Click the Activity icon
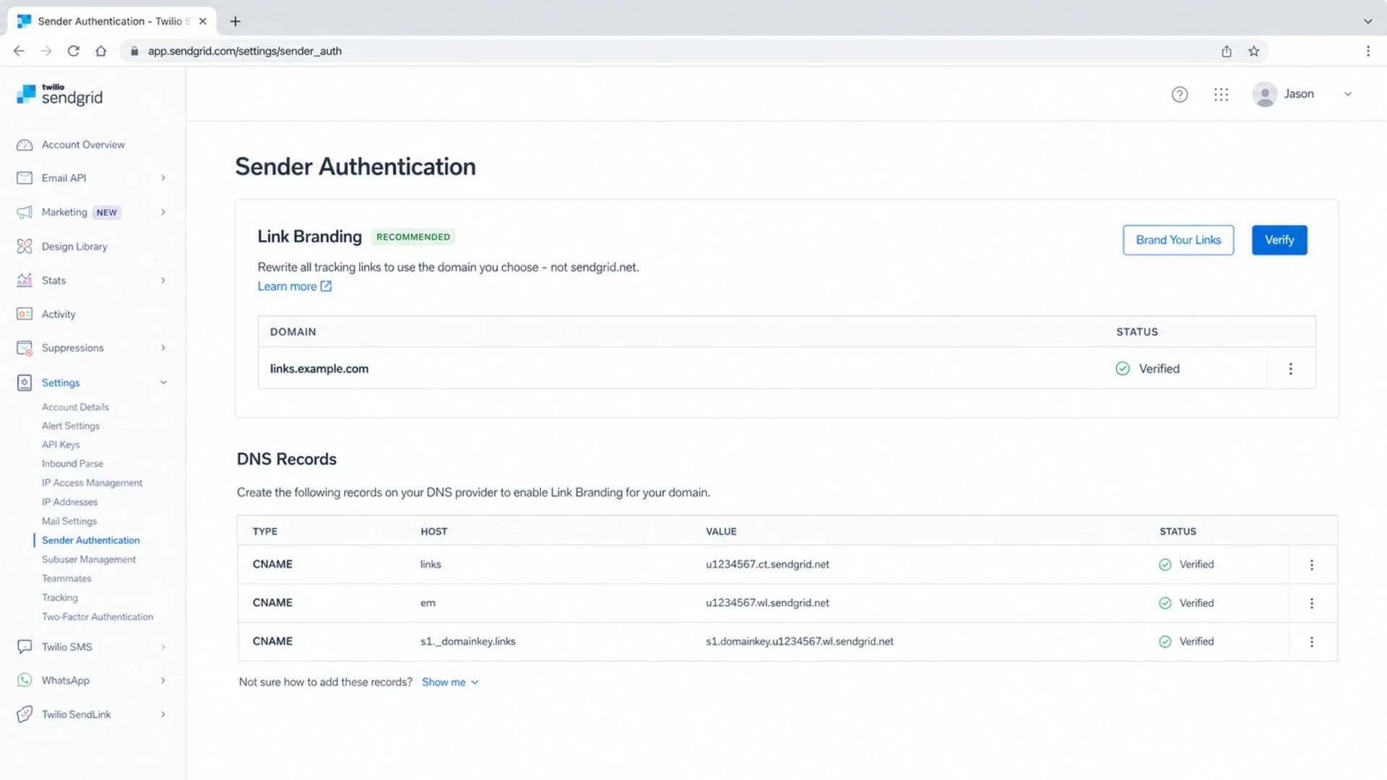Viewport: 1387px width, 780px height. tap(25, 314)
